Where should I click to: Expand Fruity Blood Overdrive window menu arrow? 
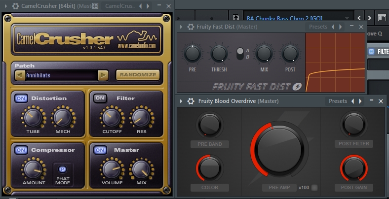(x=181, y=101)
